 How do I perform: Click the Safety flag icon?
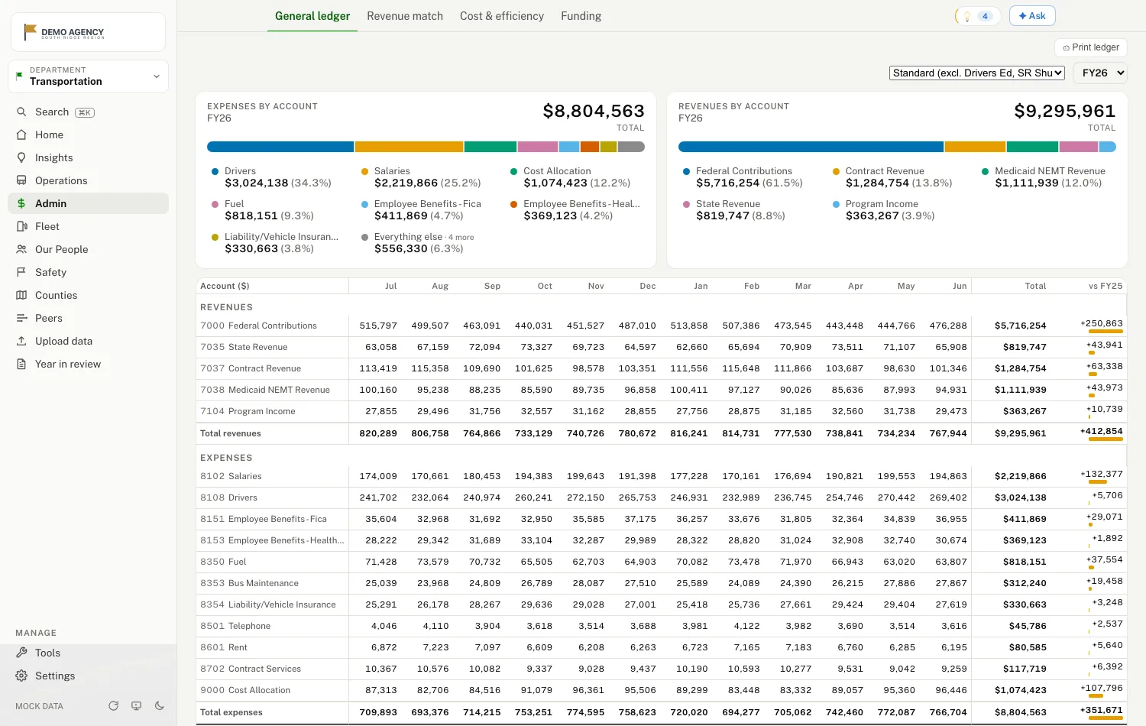(x=21, y=272)
